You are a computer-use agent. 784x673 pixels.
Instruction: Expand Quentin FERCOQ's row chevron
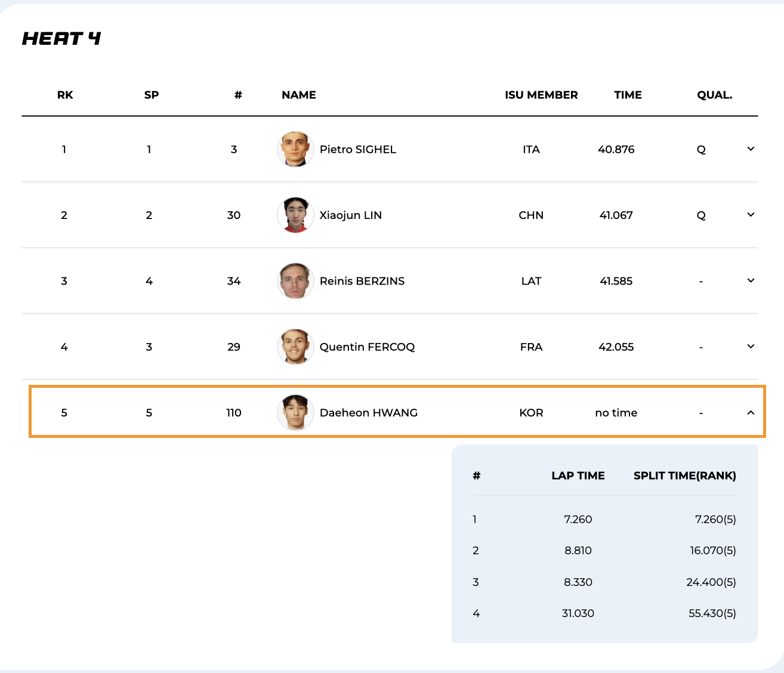coord(751,347)
